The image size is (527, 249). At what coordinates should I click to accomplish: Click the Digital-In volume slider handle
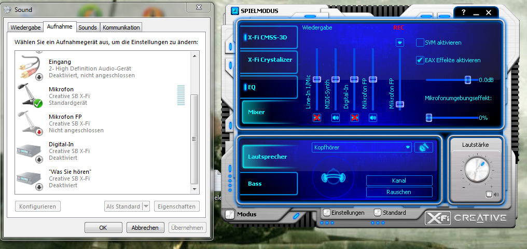pyautogui.click(x=354, y=79)
